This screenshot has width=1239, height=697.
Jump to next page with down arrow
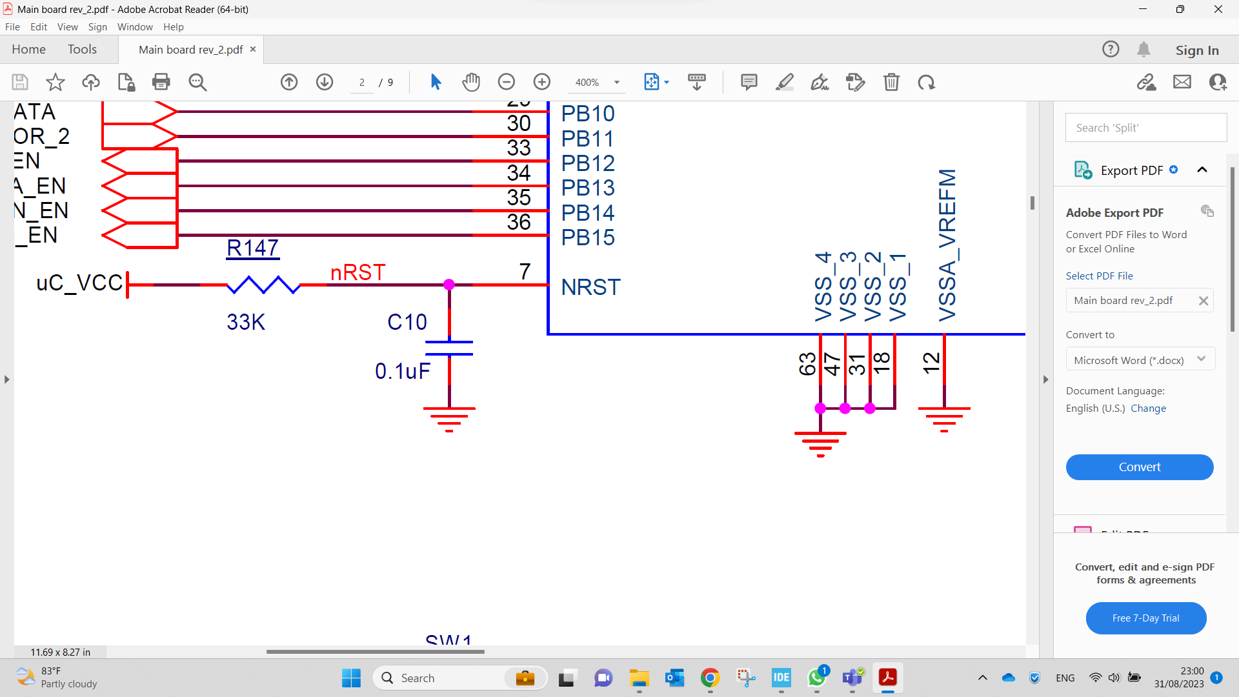tap(325, 82)
